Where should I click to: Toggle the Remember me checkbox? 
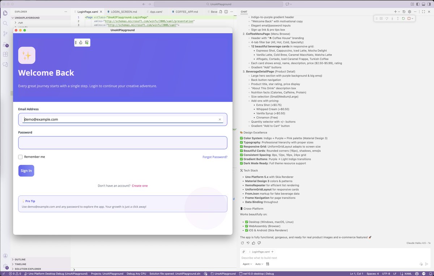click(x=21, y=157)
